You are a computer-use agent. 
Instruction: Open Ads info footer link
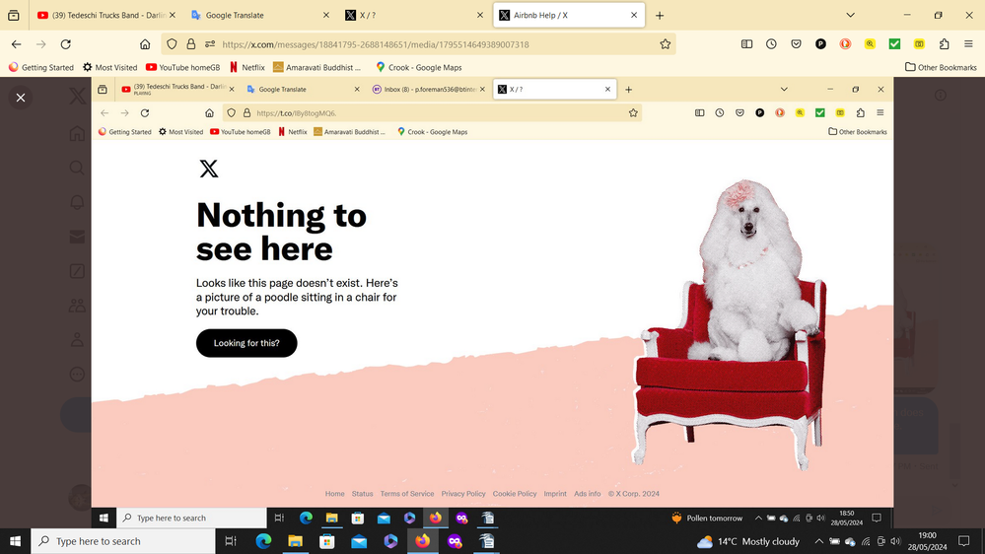(x=587, y=494)
